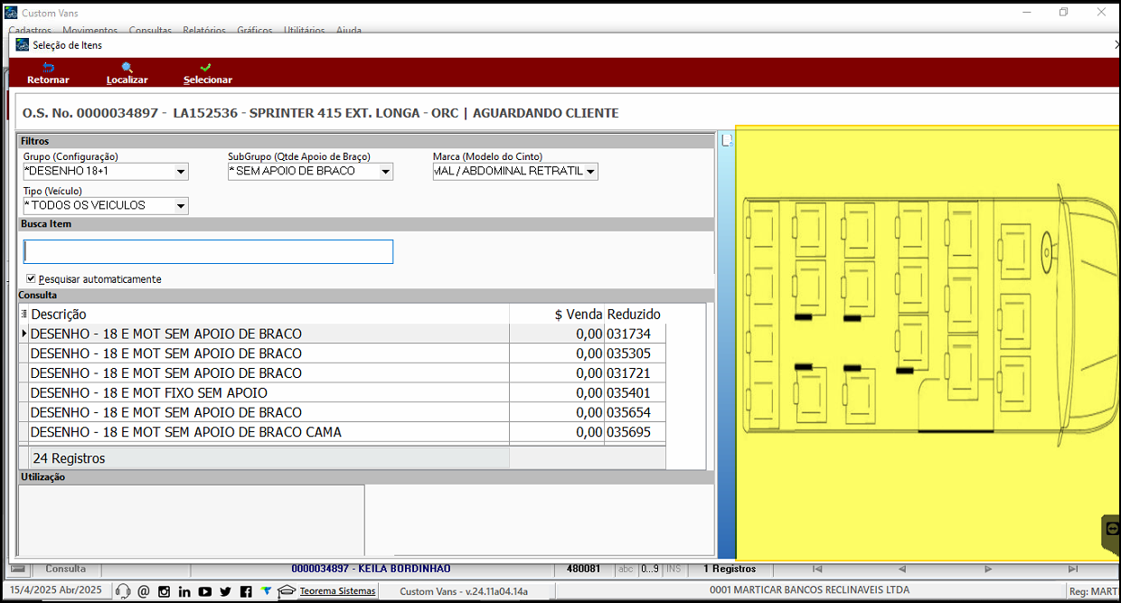The image size is (1121, 603).
Task: Click Custom Vans - v.24.11a04.14a version text
Action: (x=463, y=591)
